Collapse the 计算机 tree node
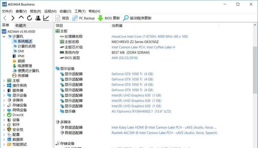This screenshot has height=148, width=258. [4, 36]
